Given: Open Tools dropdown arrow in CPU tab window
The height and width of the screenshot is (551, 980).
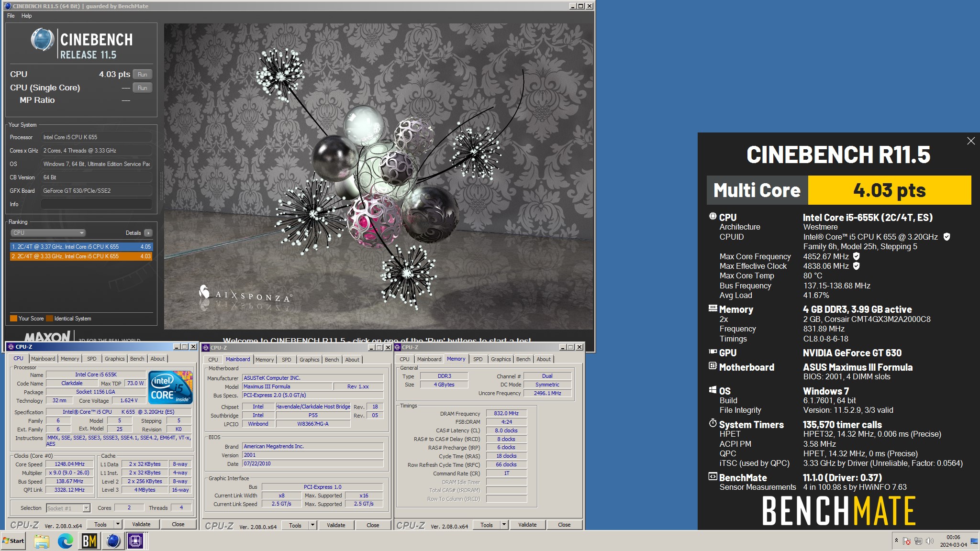Looking at the screenshot, I should coord(118,524).
